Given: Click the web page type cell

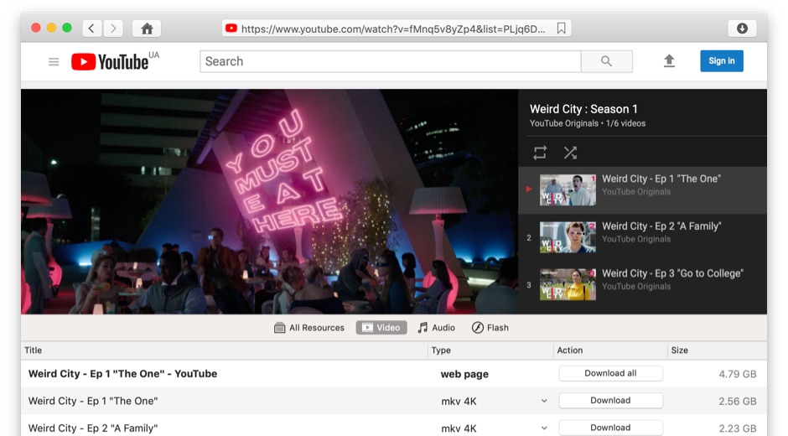Looking at the screenshot, I should pyautogui.click(x=464, y=374).
